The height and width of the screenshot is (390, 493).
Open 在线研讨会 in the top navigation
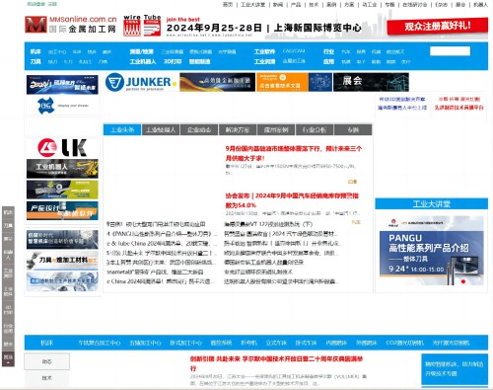coord(414,5)
